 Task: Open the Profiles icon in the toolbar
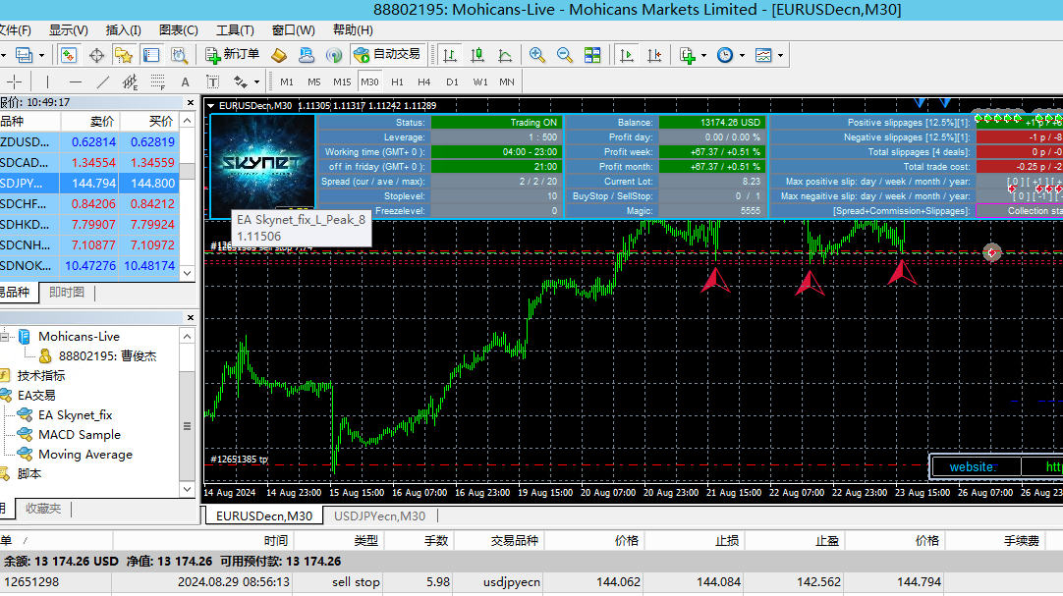click(x=25, y=55)
